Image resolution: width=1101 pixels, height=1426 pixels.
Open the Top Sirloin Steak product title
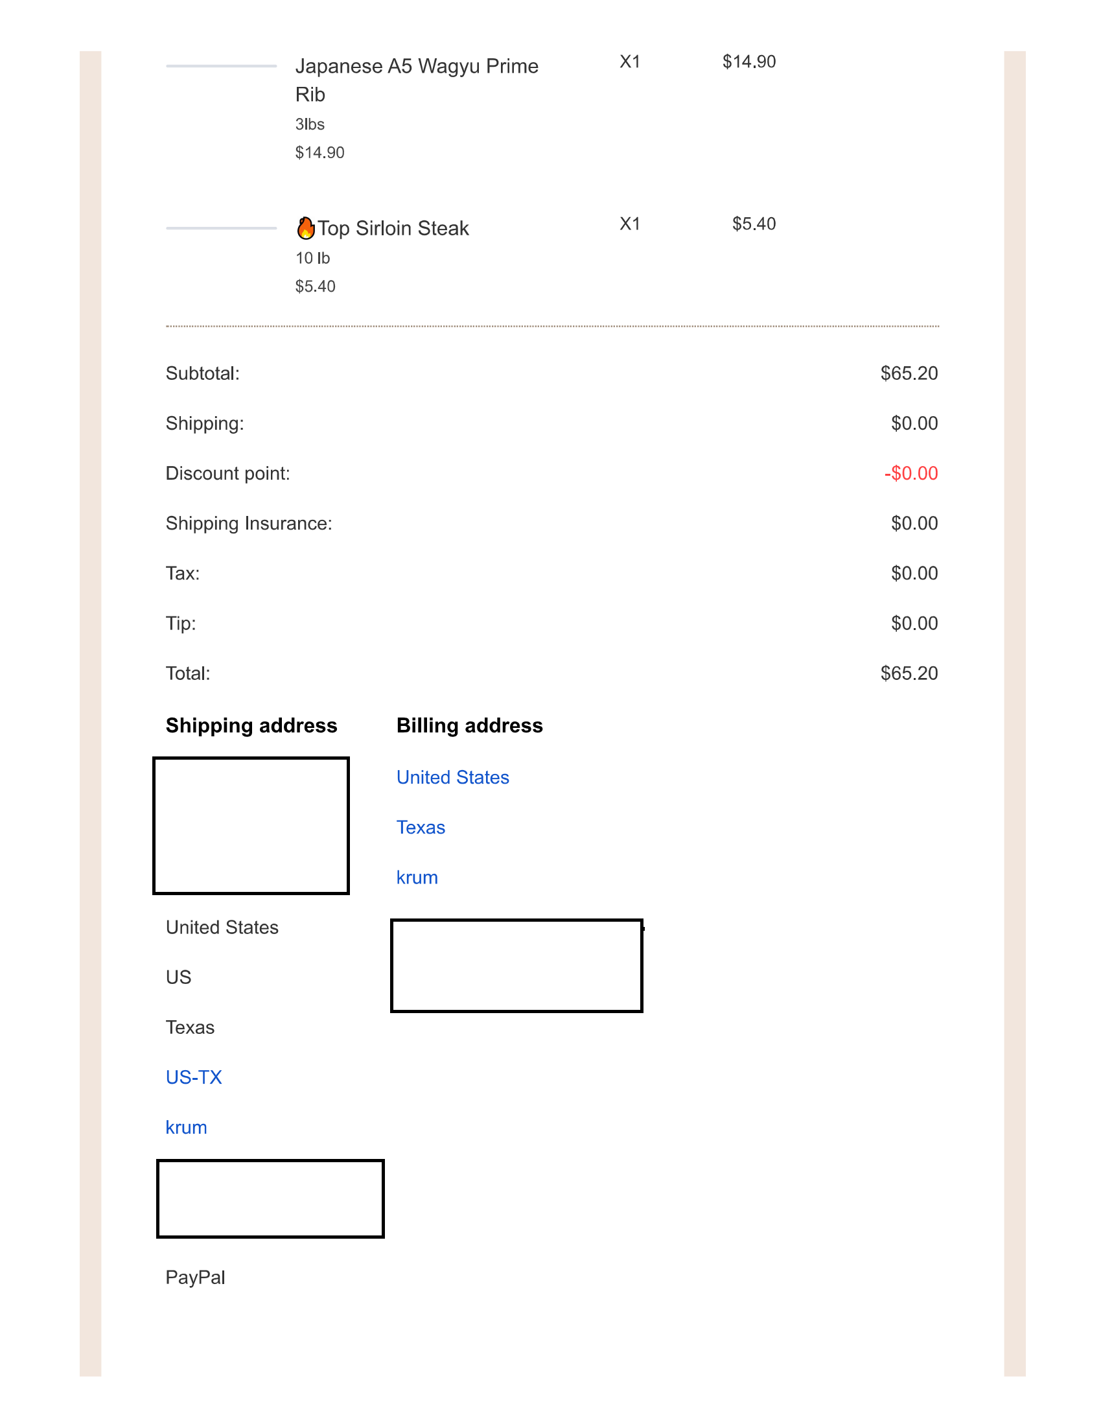[x=393, y=228]
